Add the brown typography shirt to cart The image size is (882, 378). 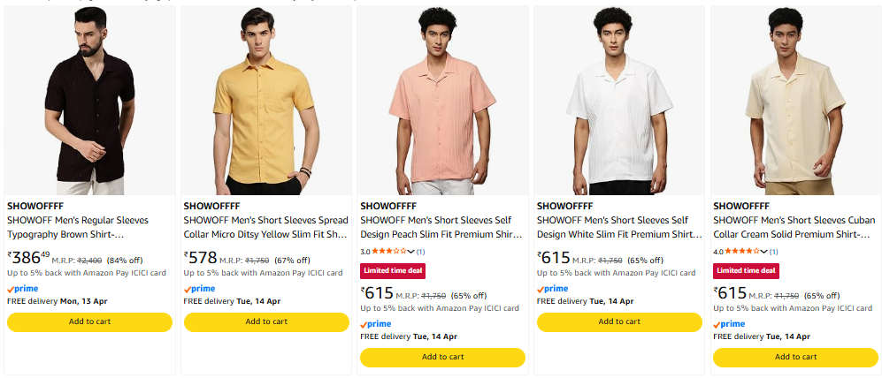89,321
